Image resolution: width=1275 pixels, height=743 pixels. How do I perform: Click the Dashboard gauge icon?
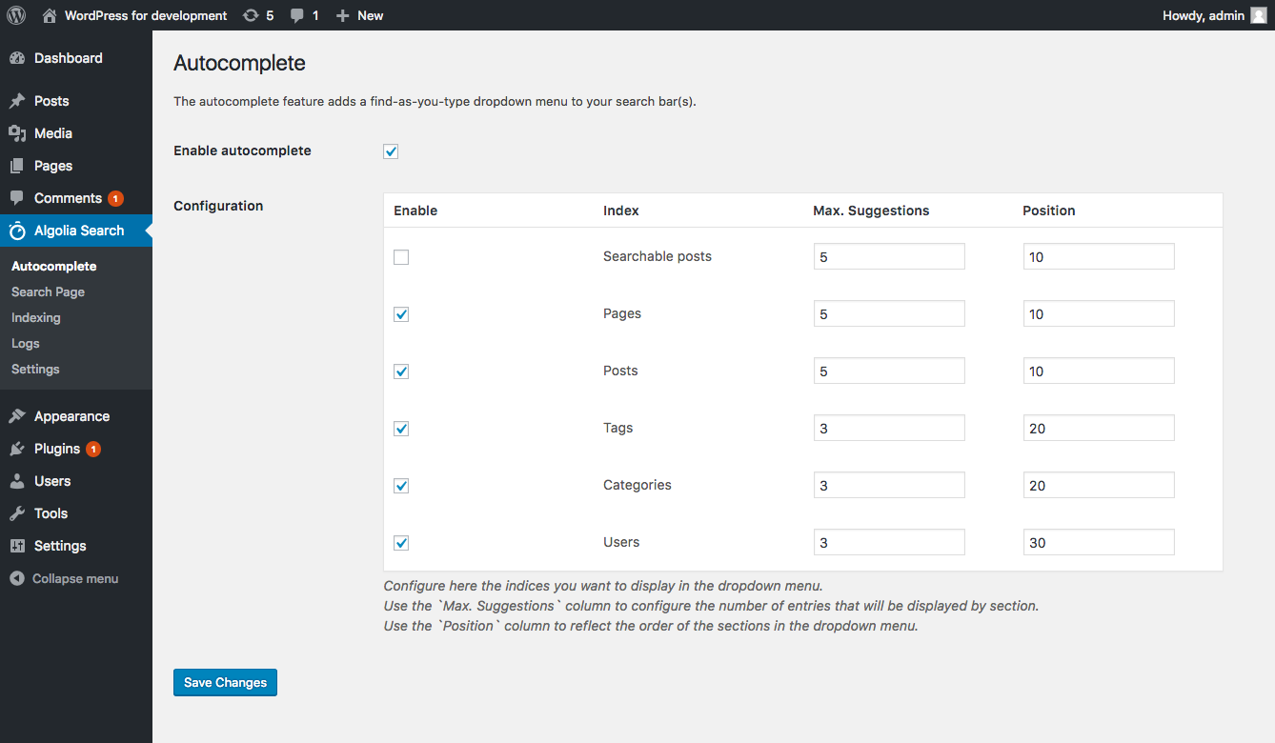tap(17, 58)
